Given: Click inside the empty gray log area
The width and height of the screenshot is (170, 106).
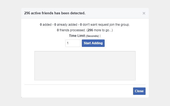Looking at the screenshot, I should coord(85,66).
